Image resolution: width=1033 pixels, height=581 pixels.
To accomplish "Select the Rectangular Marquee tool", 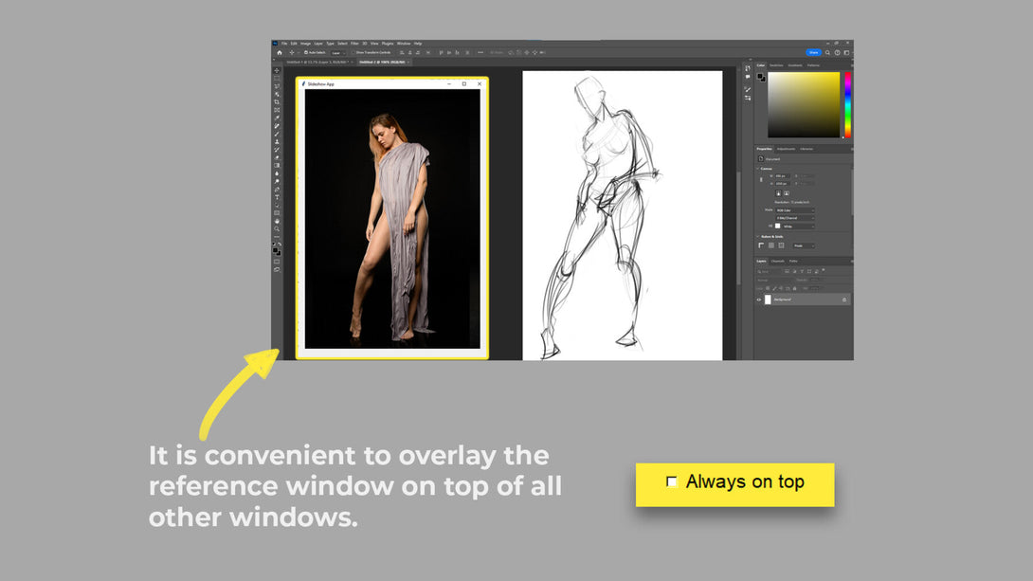I will pyautogui.click(x=277, y=79).
